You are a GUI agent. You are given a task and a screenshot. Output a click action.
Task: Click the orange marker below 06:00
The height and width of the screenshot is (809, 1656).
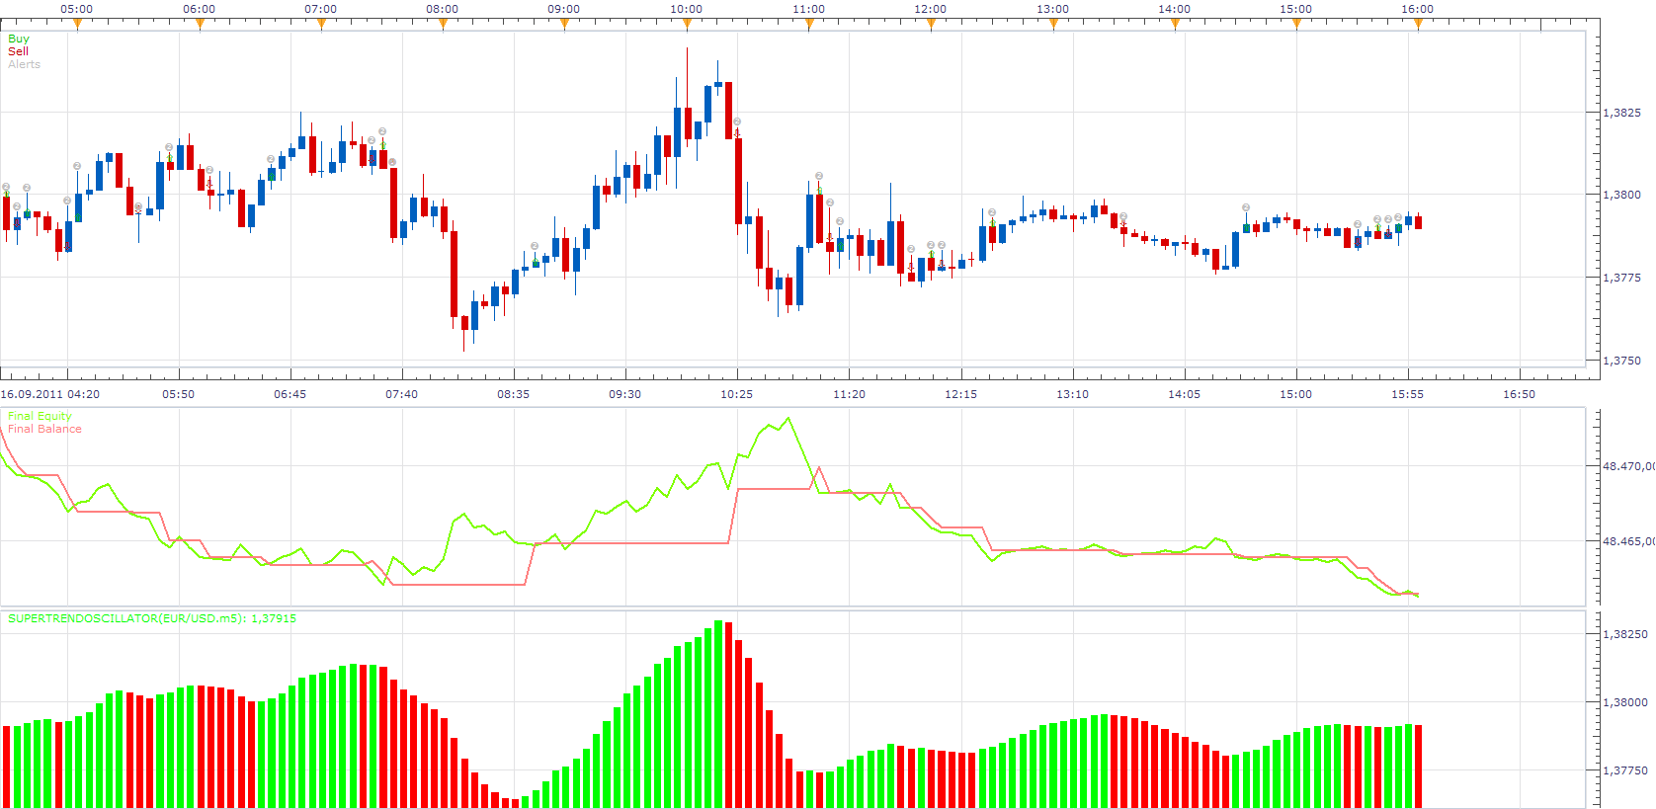point(200,25)
